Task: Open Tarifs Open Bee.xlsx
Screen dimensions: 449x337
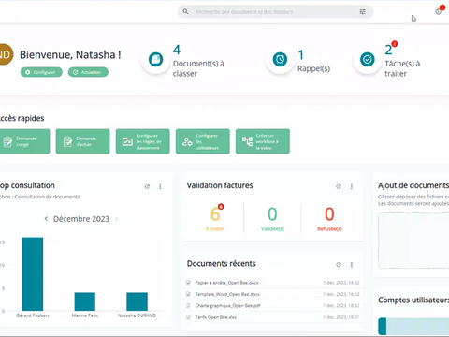Action: (216, 317)
